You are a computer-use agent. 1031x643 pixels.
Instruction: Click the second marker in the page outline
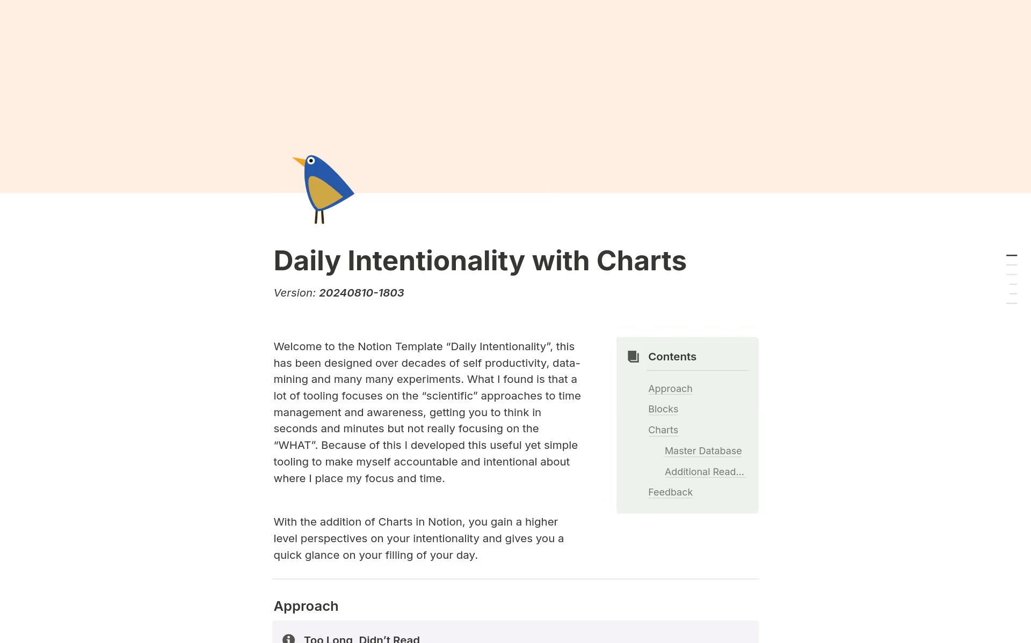click(x=1011, y=265)
